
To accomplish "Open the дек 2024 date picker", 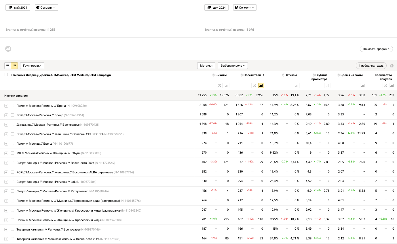I will point(216,7).
